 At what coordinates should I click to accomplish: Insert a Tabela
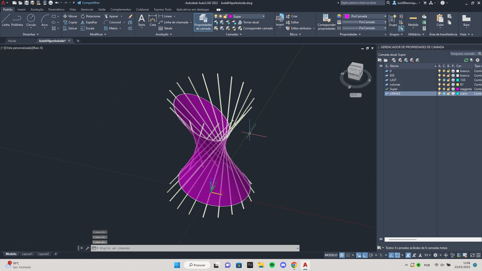(x=165, y=28)
